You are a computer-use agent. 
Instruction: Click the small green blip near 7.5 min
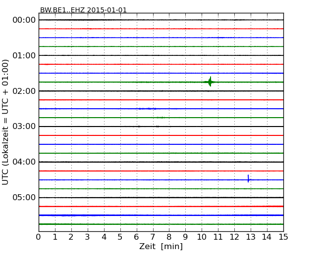(x=161, y=118)
